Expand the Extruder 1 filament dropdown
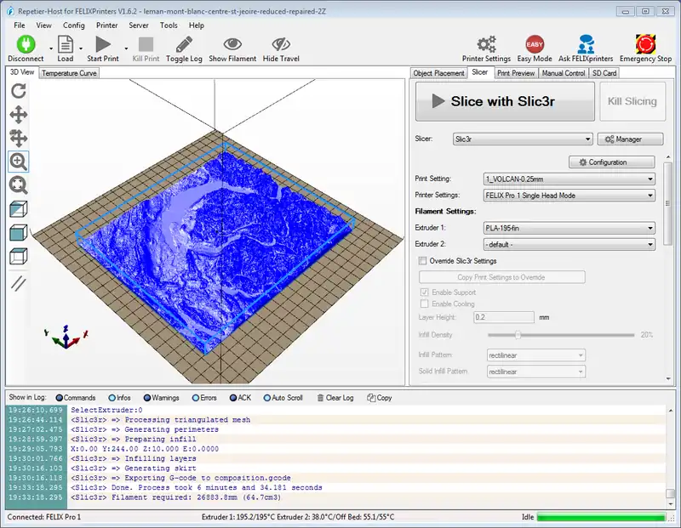Image resolution: width=681 pixels, height=528 pixels. [569, 228]
